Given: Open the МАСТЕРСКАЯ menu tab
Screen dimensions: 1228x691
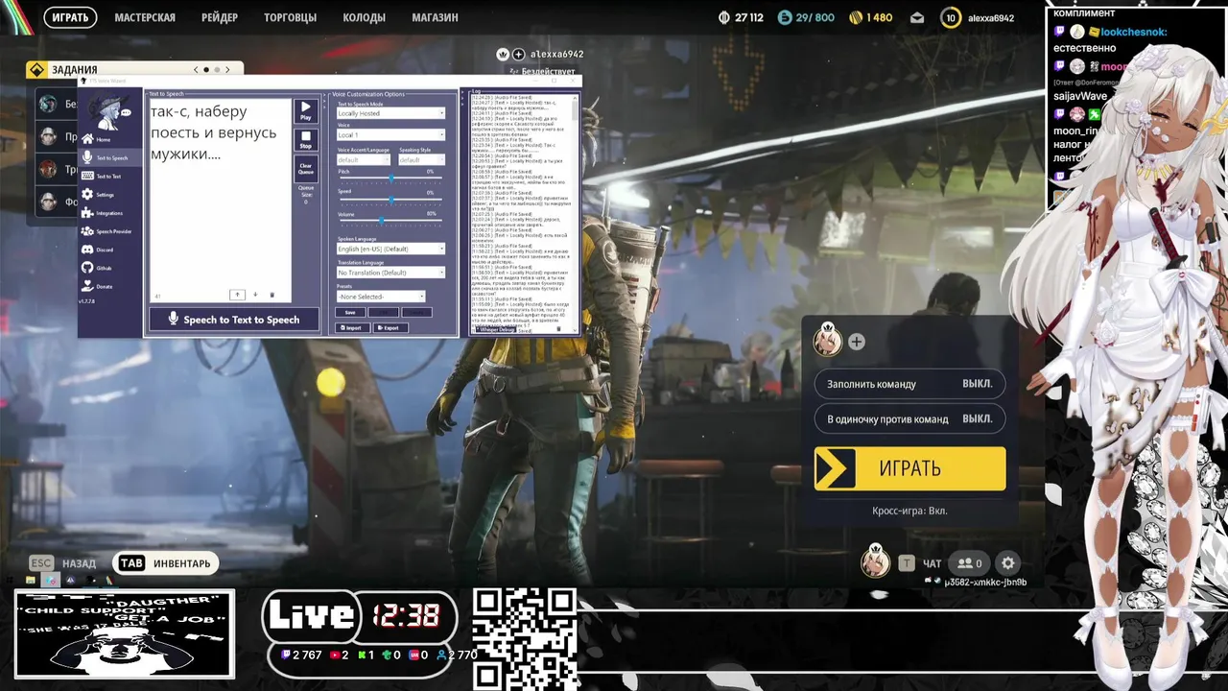Looking at the screenshot, I should click(x=145, y=17).
